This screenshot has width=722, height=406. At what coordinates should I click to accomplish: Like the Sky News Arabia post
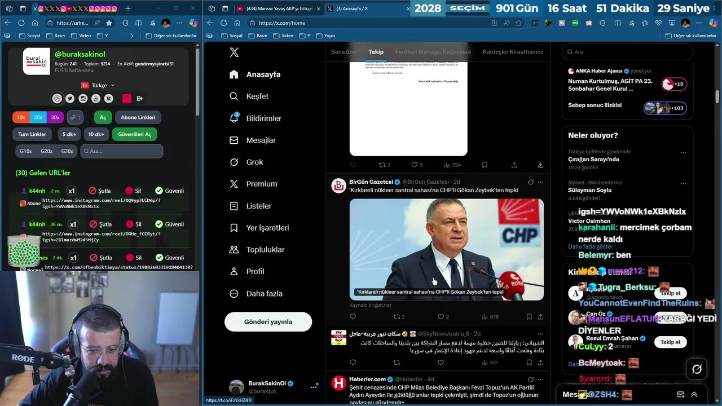[x=441, y=363]
